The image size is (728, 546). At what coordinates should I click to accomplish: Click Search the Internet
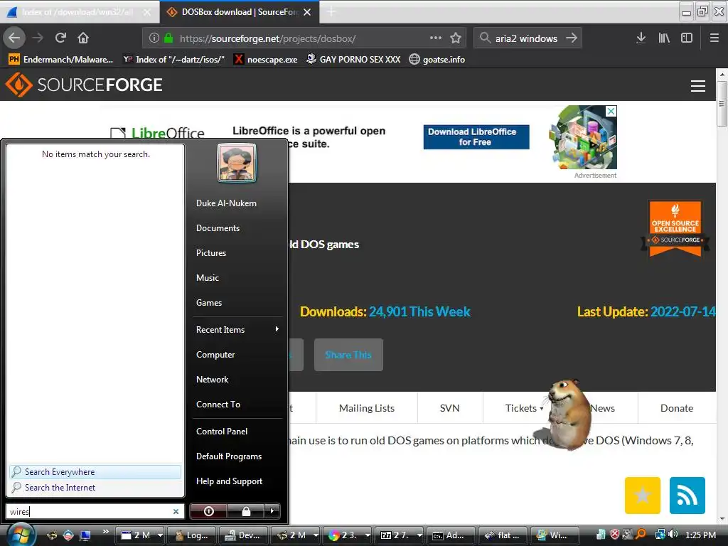95,488
